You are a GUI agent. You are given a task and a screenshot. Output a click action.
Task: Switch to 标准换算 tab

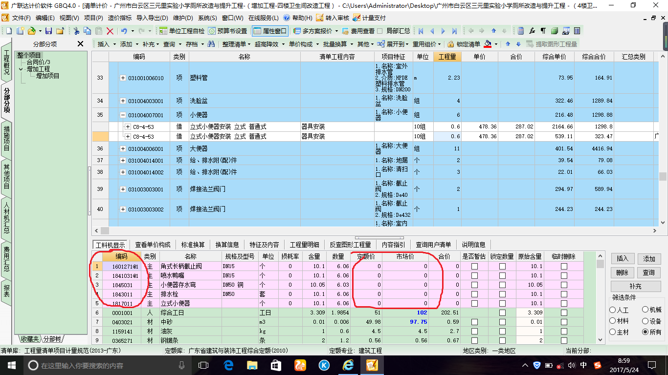tap(193, 245)
